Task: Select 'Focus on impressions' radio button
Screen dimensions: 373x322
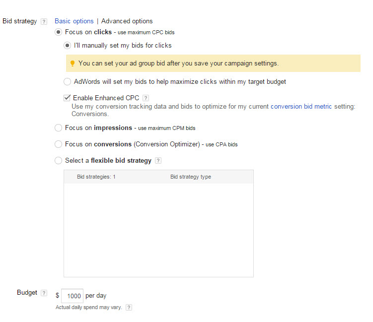Action: (59, 128)
